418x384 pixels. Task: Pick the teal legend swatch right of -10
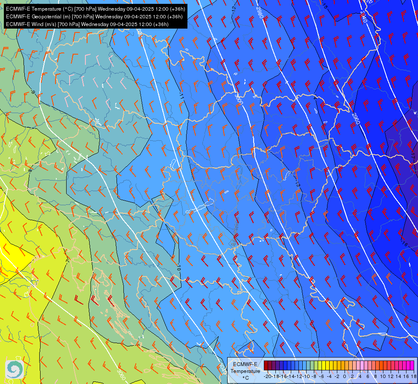308,366
